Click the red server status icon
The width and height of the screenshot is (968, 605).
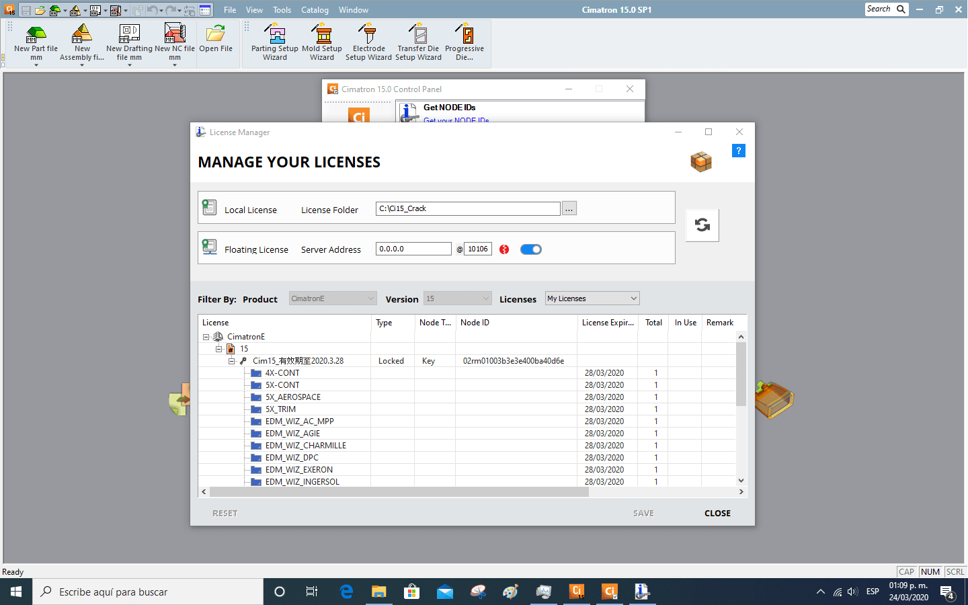(504, 249)
